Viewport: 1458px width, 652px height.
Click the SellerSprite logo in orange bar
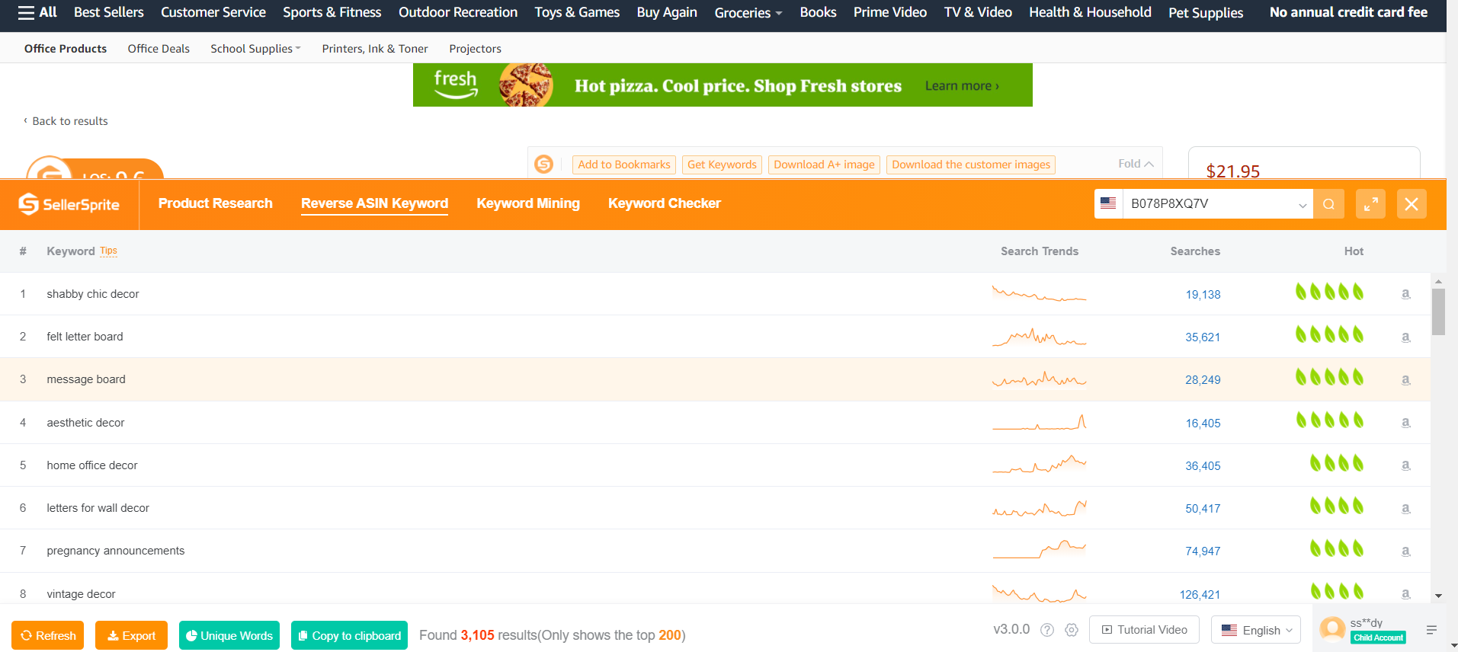coord(69,204)
